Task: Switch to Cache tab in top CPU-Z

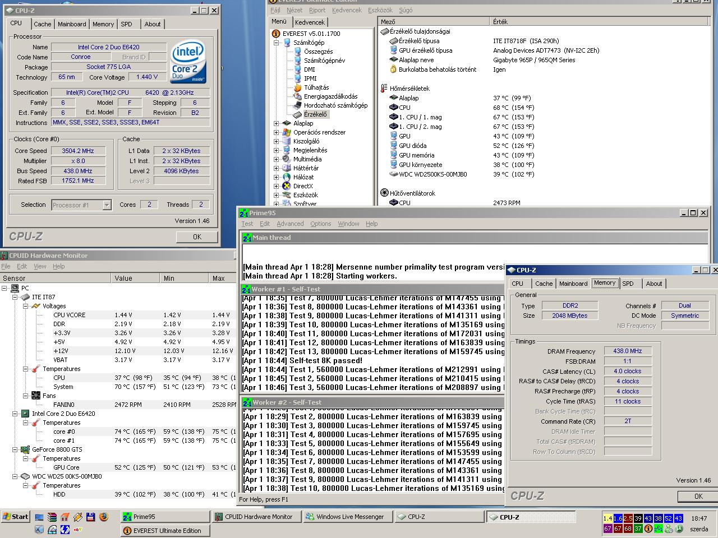Action: (43, 24)
